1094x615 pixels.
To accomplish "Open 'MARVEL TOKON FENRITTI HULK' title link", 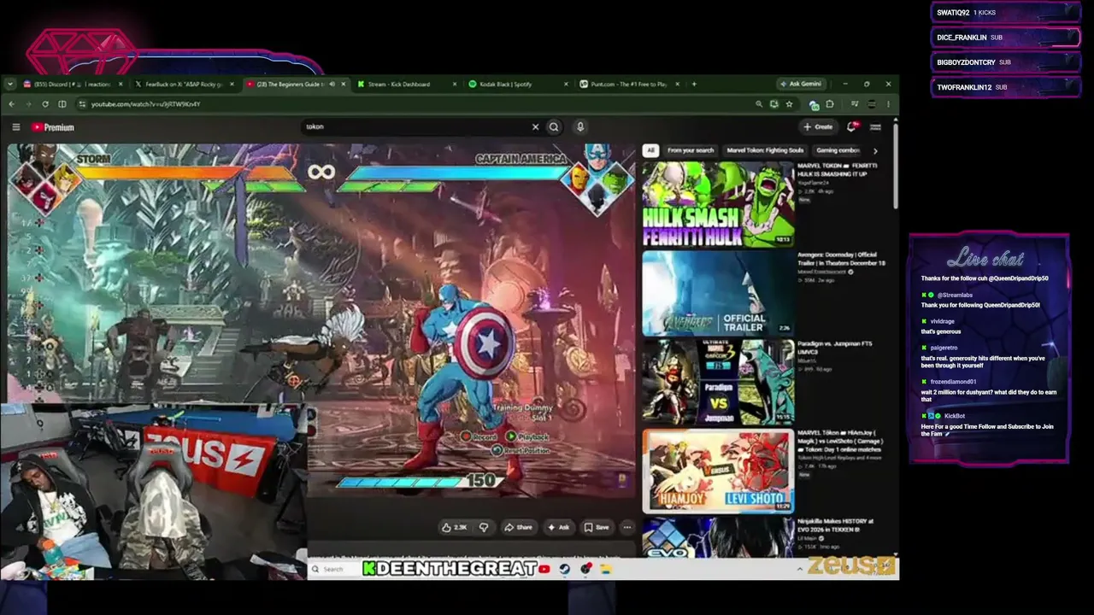I will [837, 169].
